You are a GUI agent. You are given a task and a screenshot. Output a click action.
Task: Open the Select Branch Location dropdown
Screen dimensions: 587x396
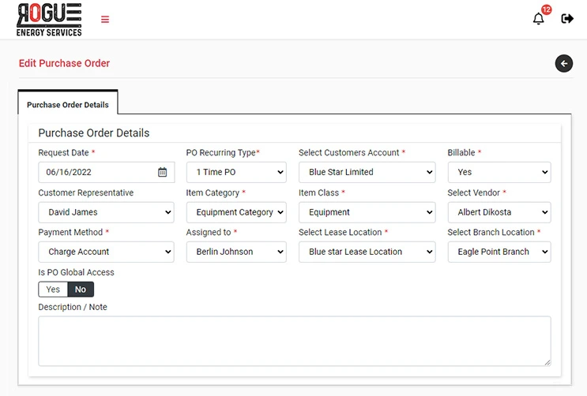click(x=499, y=252)
